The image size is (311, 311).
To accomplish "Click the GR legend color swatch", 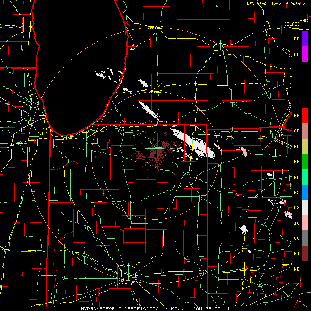I will (x=305, y=131).
